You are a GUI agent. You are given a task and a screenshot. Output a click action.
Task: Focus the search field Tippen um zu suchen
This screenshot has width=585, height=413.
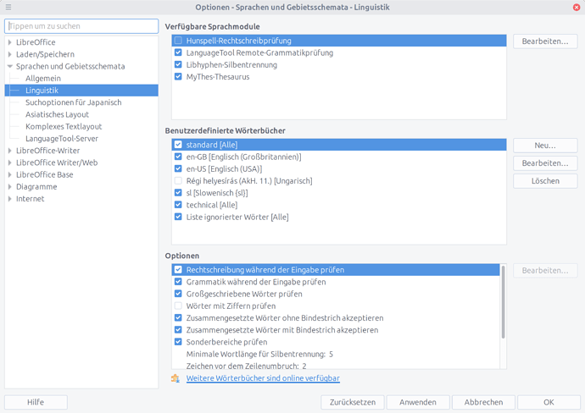coord(81,26)
